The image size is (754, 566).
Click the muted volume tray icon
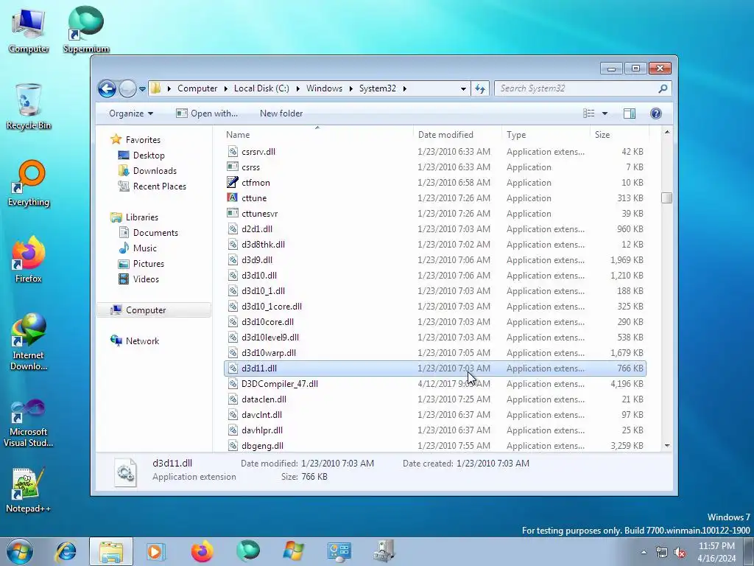(680, 553)
